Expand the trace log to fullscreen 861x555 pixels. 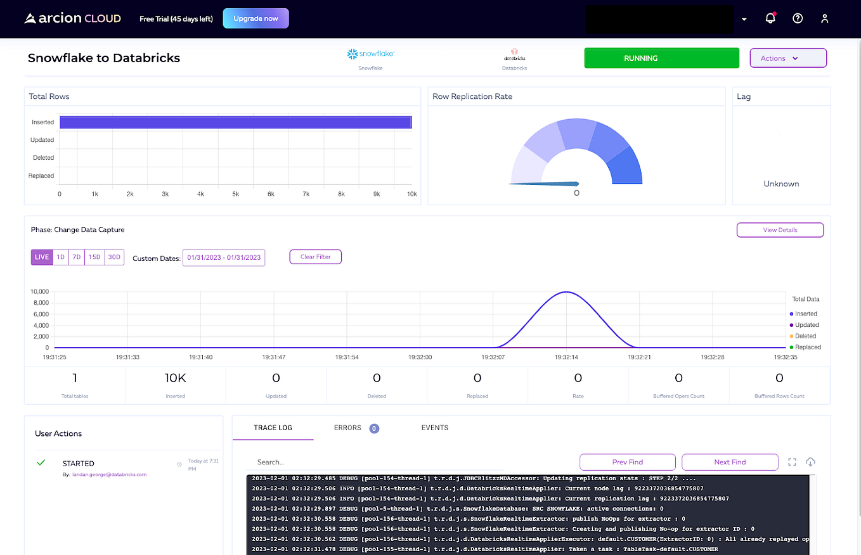click(791, 462)
